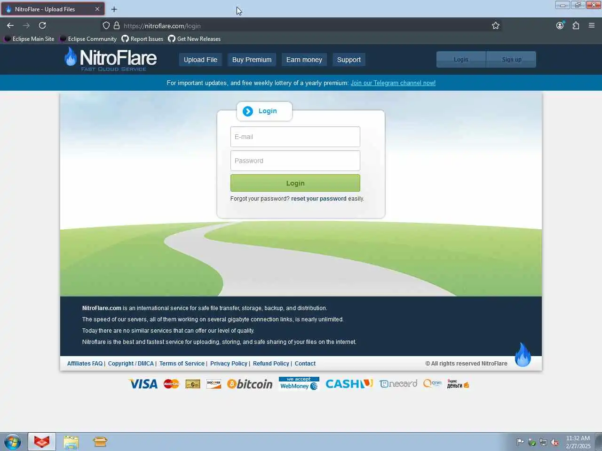Open the Windows Start button
The height and width of the screenshot is (451, 602).
point(12,442)
